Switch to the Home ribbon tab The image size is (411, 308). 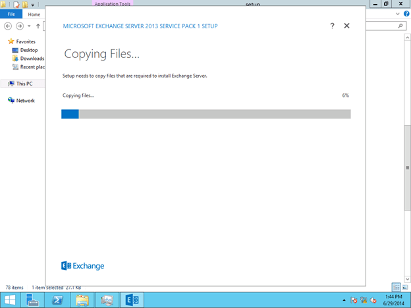point(34,14)
